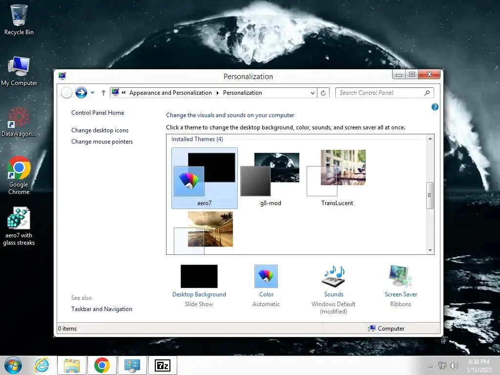
Task: Close the Personalization window
Action: click(x=429, y=74)
